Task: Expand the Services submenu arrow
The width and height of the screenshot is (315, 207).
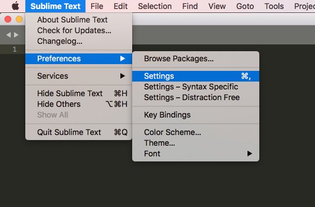Action: point(123,76)
